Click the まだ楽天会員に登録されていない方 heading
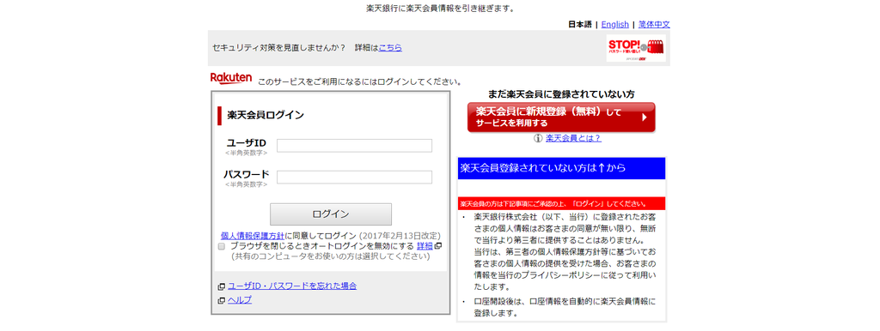The height and width of the screenshot is (331, 880). pos(561,94)
